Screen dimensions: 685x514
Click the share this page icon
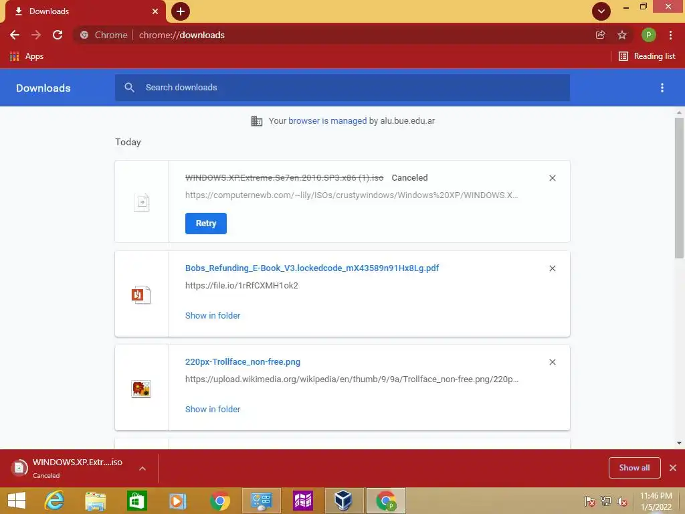(600, 35)
